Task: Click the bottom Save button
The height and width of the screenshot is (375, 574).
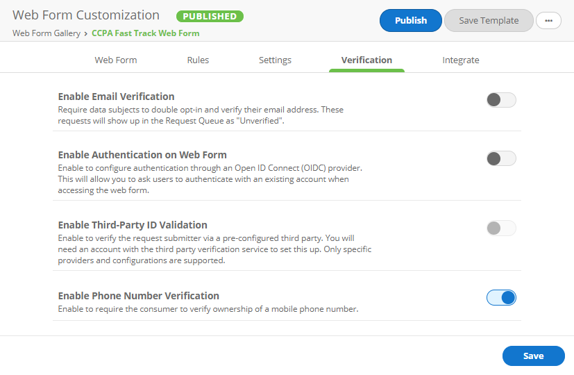Action: pos(533,356)
